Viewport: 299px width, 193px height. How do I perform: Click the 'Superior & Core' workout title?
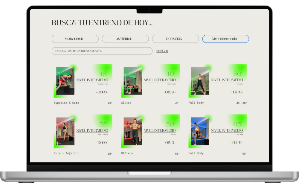[x=66, y=103]
